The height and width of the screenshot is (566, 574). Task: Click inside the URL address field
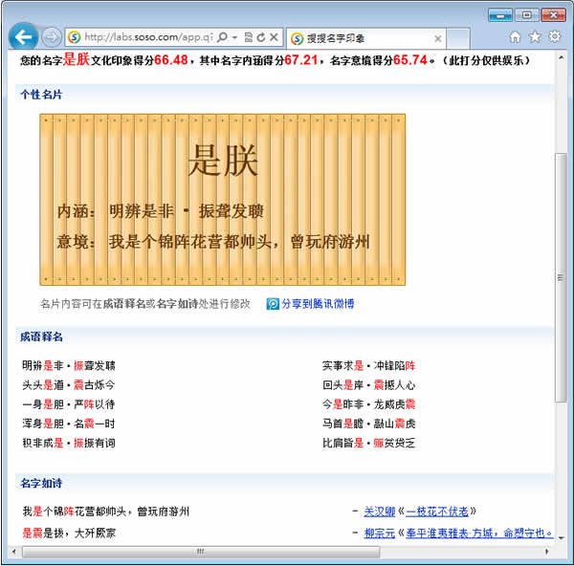(x=143, y=37)
